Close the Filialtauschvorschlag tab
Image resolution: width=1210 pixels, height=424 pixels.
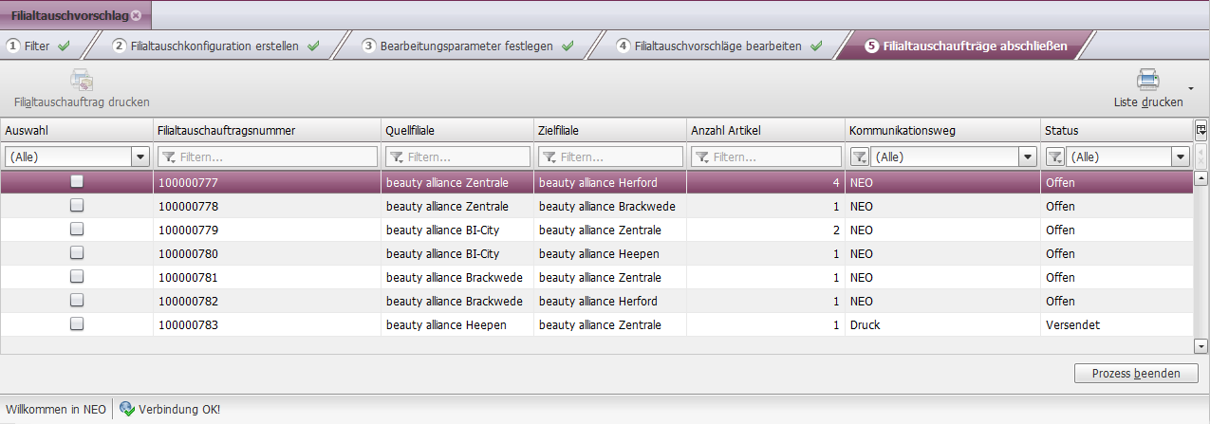coord(136,16)
